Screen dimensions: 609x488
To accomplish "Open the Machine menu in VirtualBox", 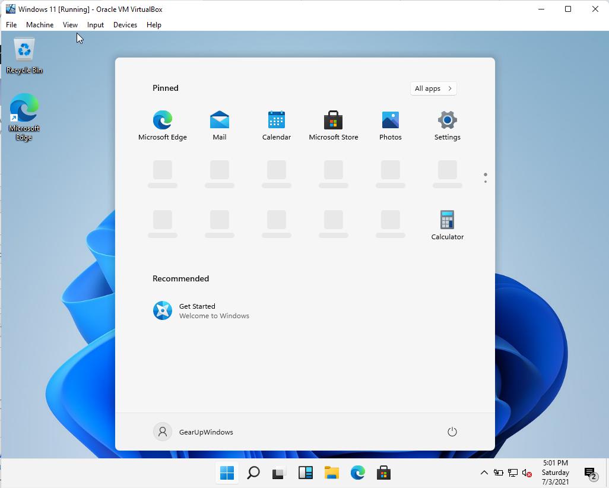I will [x=39, y=25].
